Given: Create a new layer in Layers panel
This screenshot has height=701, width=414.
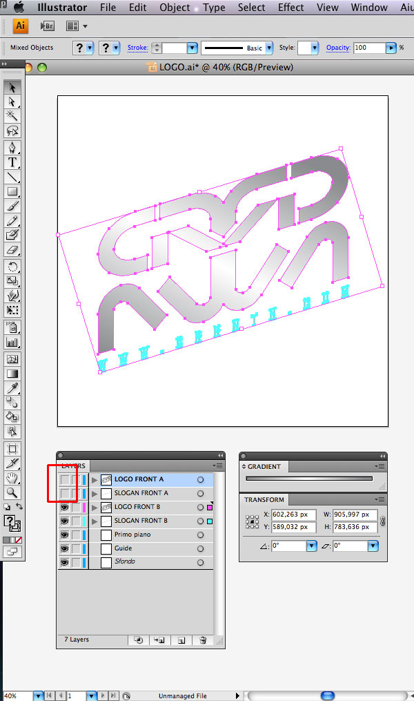Looking at the screenshot, I should pyautogui.click(x=181, y=640).
